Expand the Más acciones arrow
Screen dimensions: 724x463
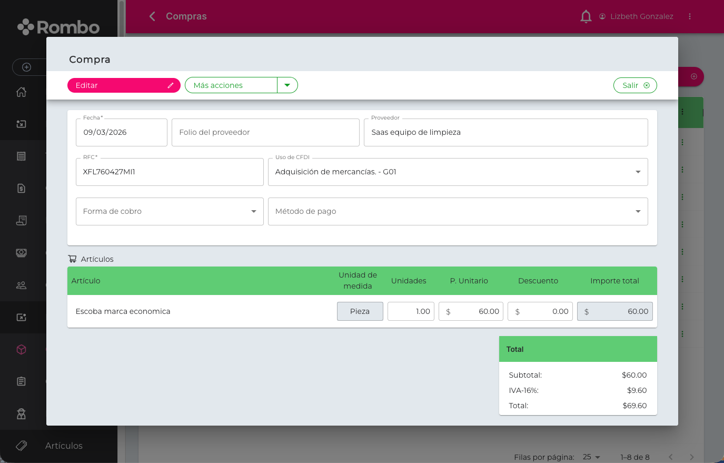click(287, 85)
